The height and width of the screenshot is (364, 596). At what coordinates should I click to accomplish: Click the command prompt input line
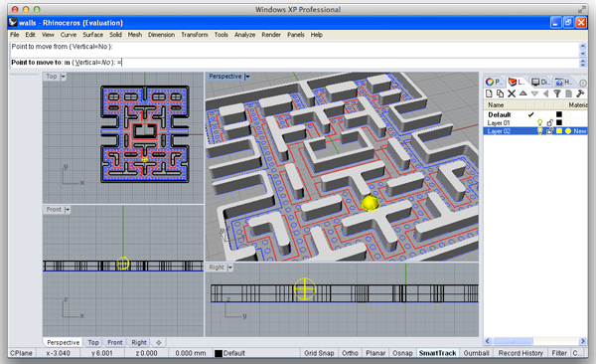[294, 63]
